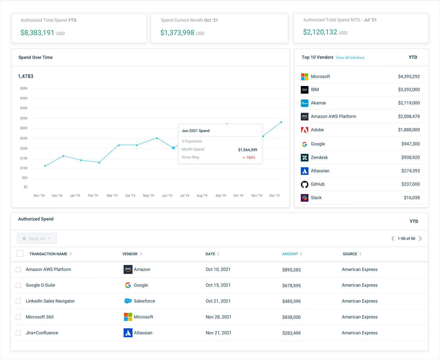This screenshot has width=440, height=359.
Task: Click the last chart data point at Dec '19
Action: (x=281, y=122)
